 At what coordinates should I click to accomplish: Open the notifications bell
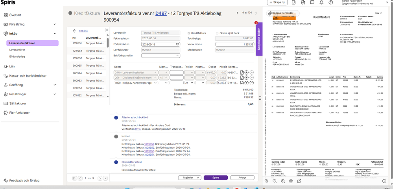click(x=321, y=2)
